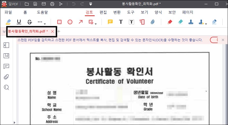Add a new tab with plus button
Screen dimensions: 228x125
[x=59, y=31]
